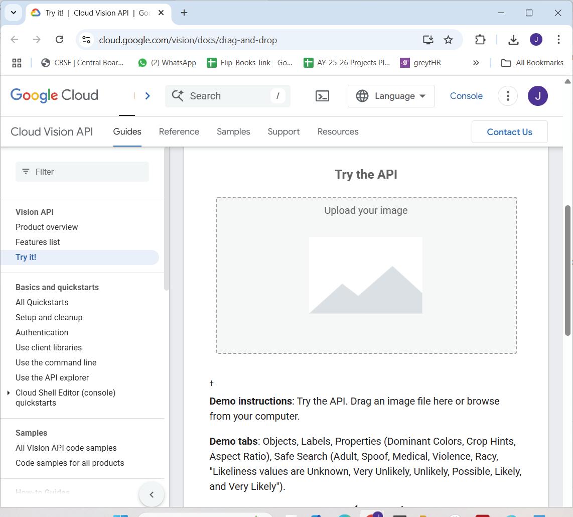Switch to the Support tab
This screenshot has width=573, height=517.
tap(283, 132)
